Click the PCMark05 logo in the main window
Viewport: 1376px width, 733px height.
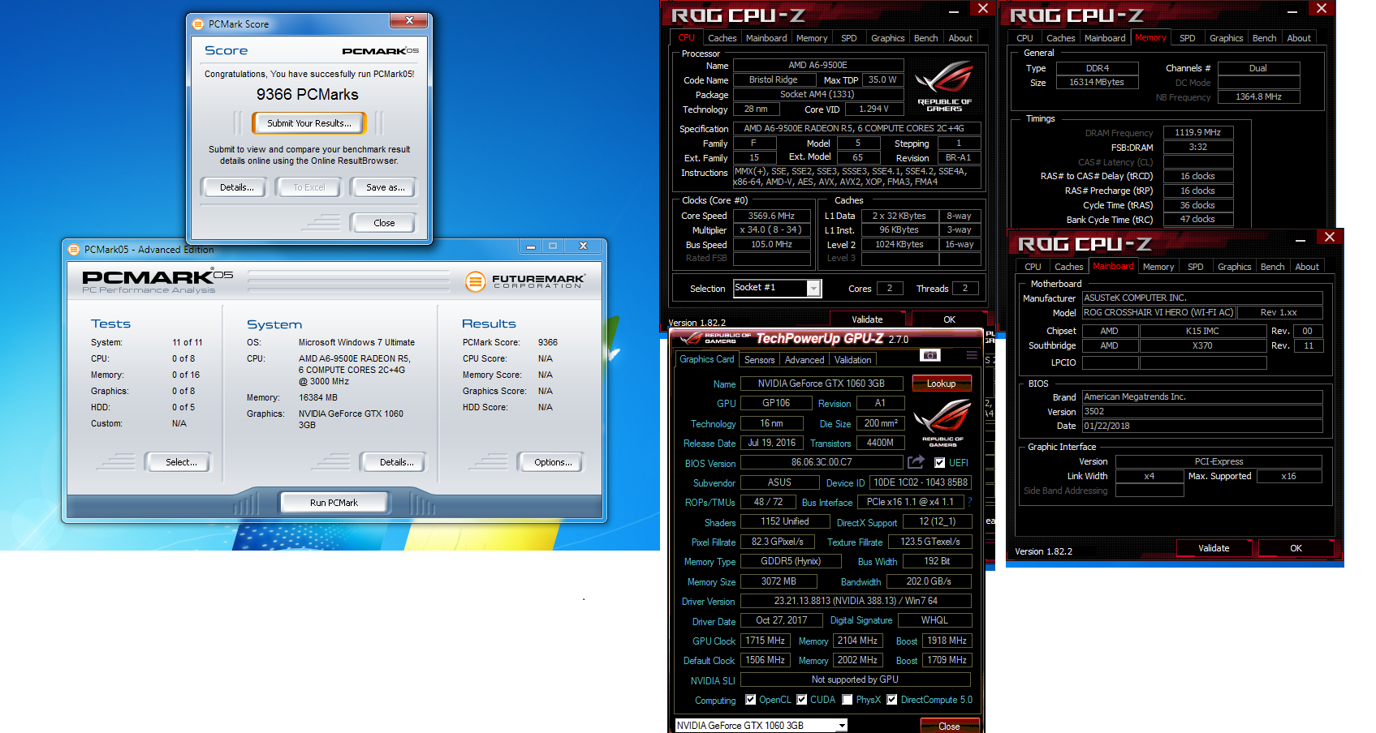157,281
